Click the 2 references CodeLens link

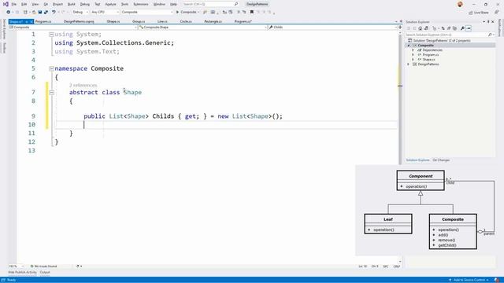pos(83,85)
